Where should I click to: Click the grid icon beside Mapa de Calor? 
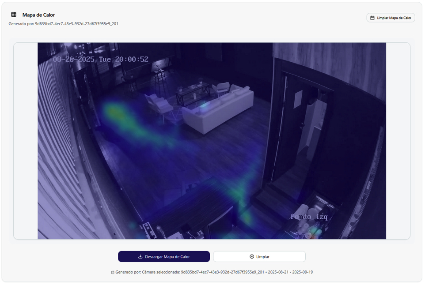click(x=14, y=15)
